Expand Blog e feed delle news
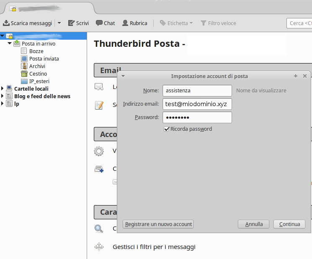 3,96
